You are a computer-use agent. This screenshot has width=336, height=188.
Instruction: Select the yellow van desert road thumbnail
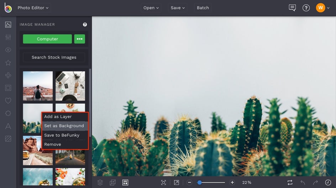[x=38, y=151]
